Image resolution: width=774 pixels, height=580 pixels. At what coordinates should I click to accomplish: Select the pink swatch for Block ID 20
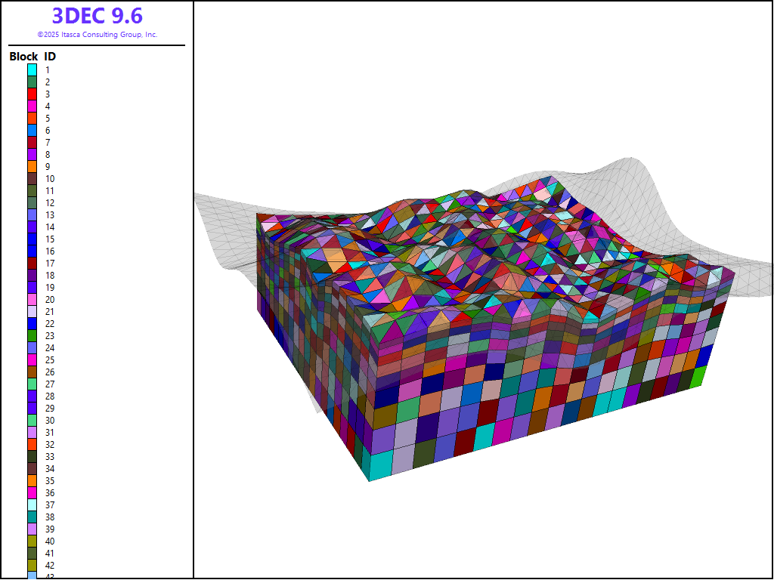coord(33,299)
